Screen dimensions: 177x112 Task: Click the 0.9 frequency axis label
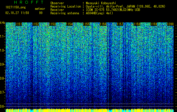tap(3, 64)
